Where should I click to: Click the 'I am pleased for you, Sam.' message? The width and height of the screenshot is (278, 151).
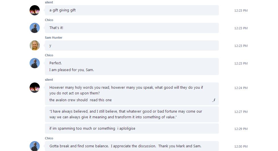[x=71, y=70]
